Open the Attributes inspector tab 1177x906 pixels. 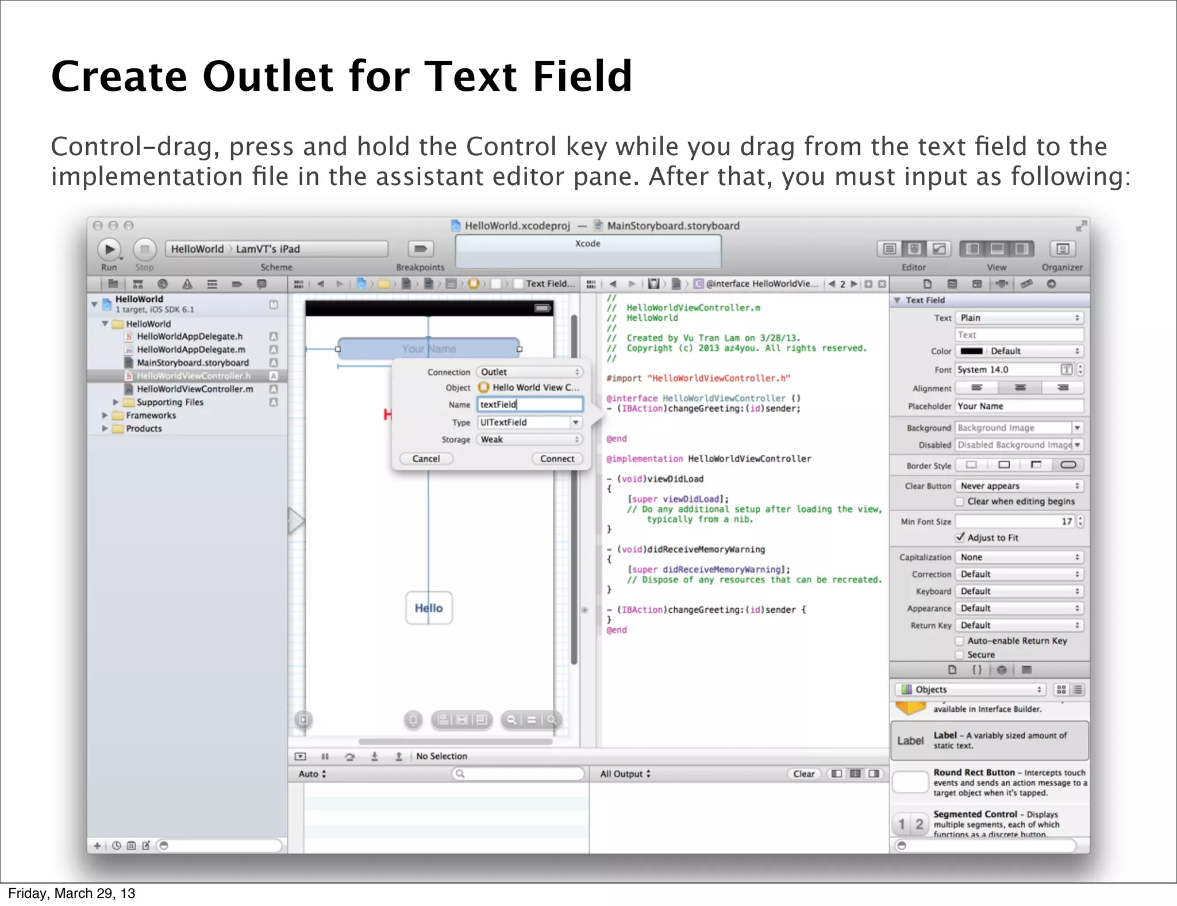[x=1002, y=284]
